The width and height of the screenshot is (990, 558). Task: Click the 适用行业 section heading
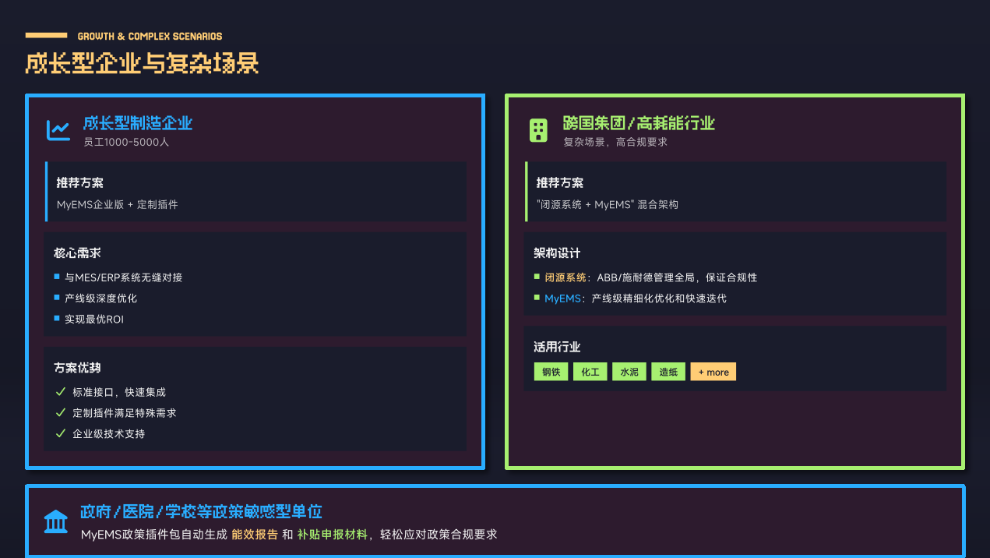[557, 347]
